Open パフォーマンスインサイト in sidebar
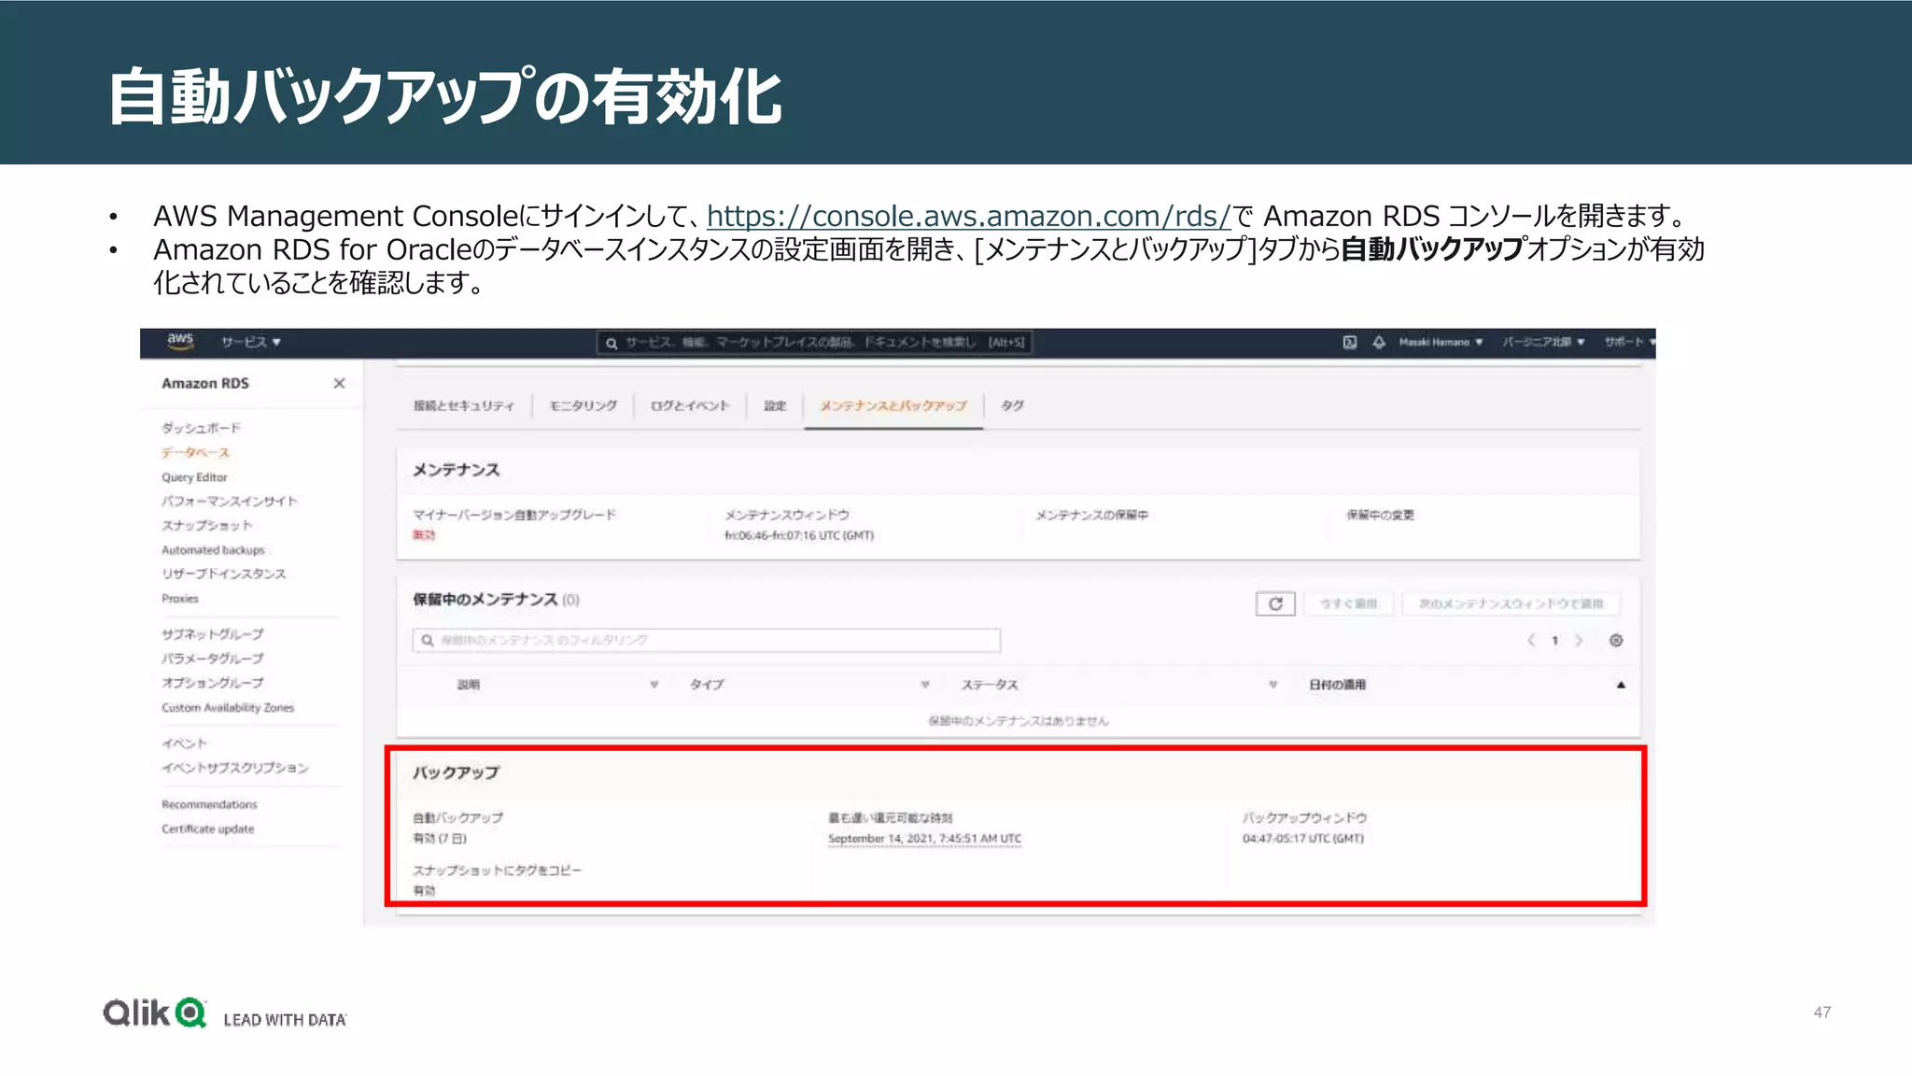1912x1076 pixels. pyautogui.click(x=229, y=501)
